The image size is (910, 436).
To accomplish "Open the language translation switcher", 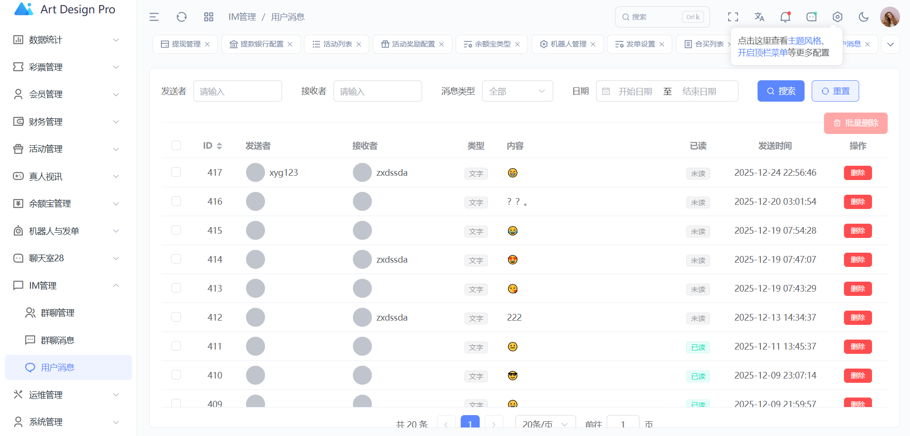I will coord(759,17).
